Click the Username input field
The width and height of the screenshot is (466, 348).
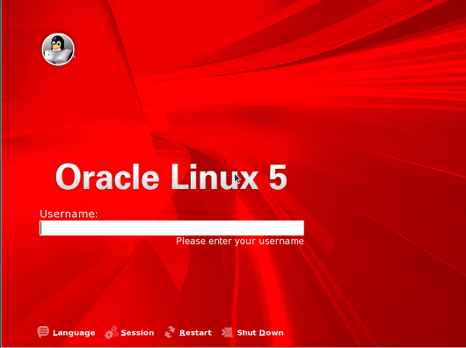(171, 228)
